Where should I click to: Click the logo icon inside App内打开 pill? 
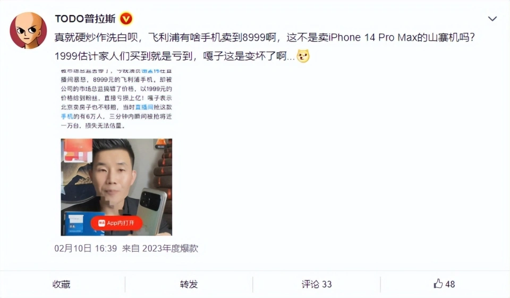[x=101, y=223]
